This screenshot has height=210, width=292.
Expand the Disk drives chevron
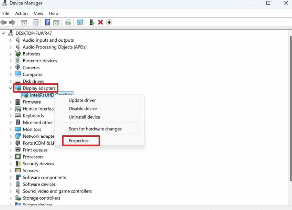tap(11, 81)
